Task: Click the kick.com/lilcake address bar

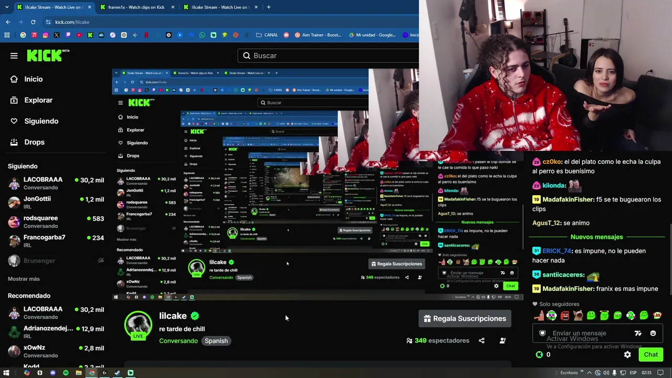Action: (x=230, y=22)
